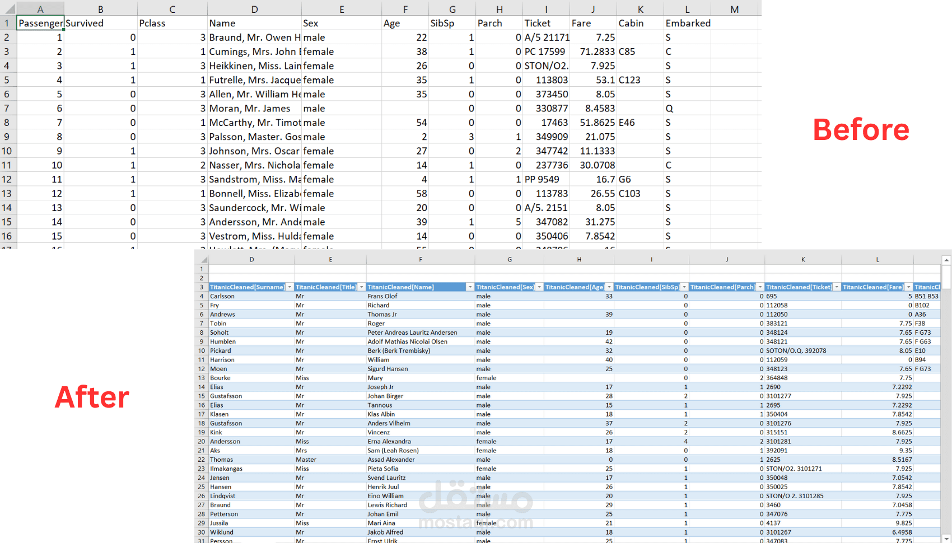Select the Embarked header cell
This screenshot has height=543, width=952.
(x=688, y=23)
